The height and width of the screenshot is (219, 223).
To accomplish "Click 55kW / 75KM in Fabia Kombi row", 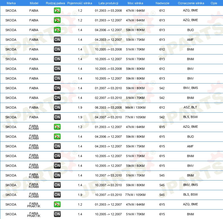I will (135, 146).
